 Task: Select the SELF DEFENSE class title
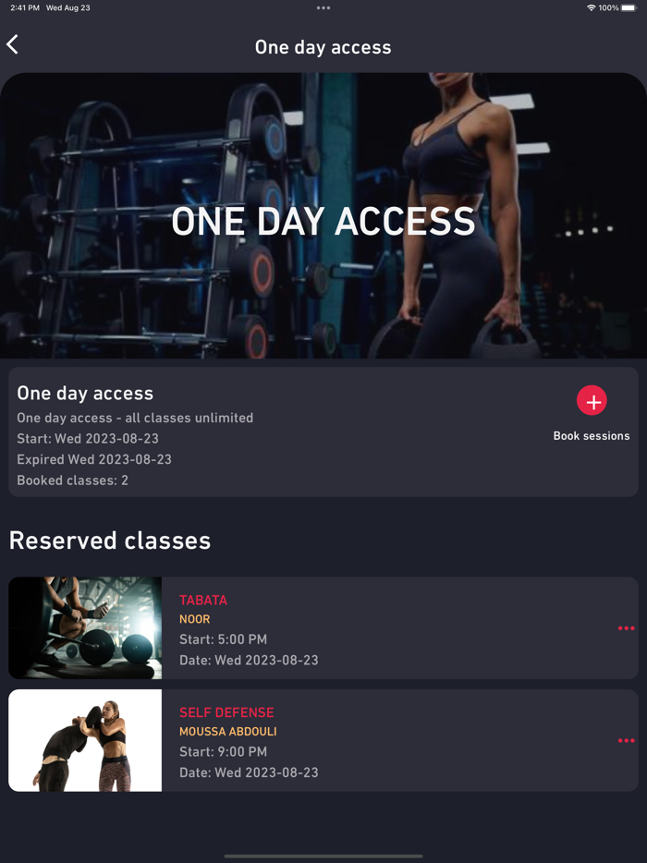[226, 712]
